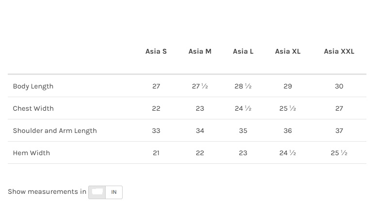Click Asia M shoulder and arm value 34

[x=200, y=131]
